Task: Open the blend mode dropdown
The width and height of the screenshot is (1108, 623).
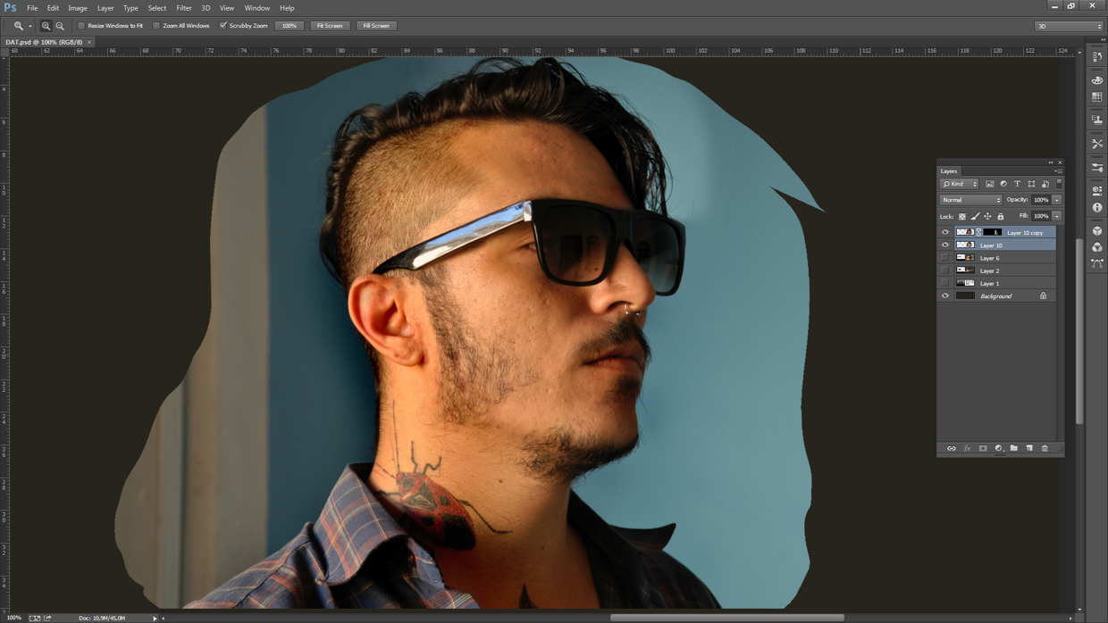Action: click(969, 199)
